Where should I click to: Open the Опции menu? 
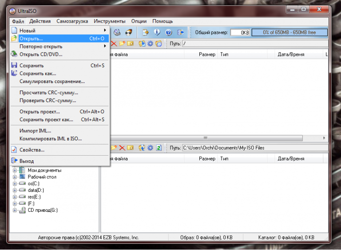(139, 21)
